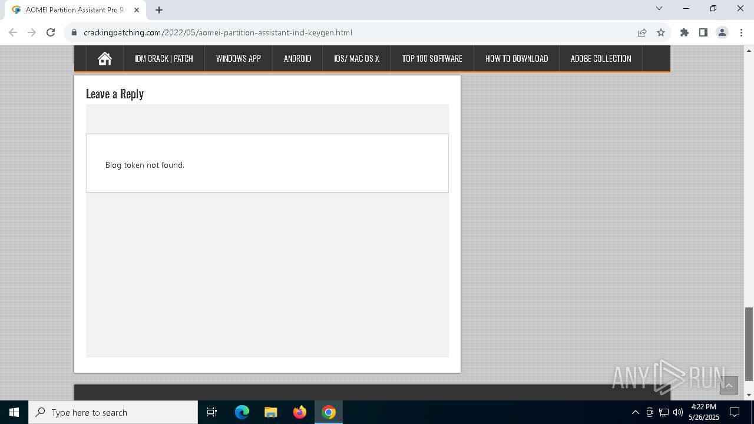Open Chrome three-dot menu
The height and width of the screenshot is (424, 754).
[741, 32]
